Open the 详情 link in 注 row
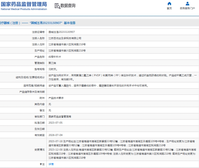 click(51, 164)
